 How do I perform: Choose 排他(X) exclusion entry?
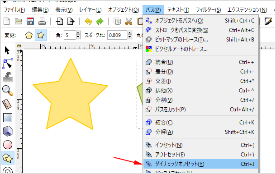point(200,91)
